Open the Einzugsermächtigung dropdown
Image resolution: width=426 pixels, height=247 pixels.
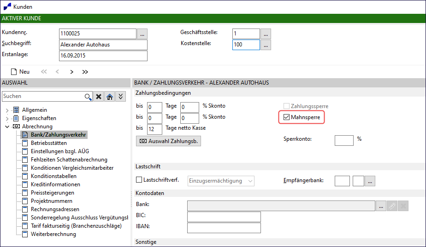(221, 181)
